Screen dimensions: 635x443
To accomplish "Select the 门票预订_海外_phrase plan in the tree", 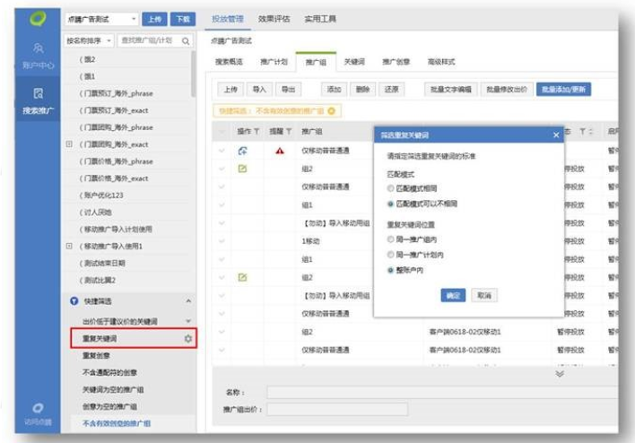I will click(117, 93).
